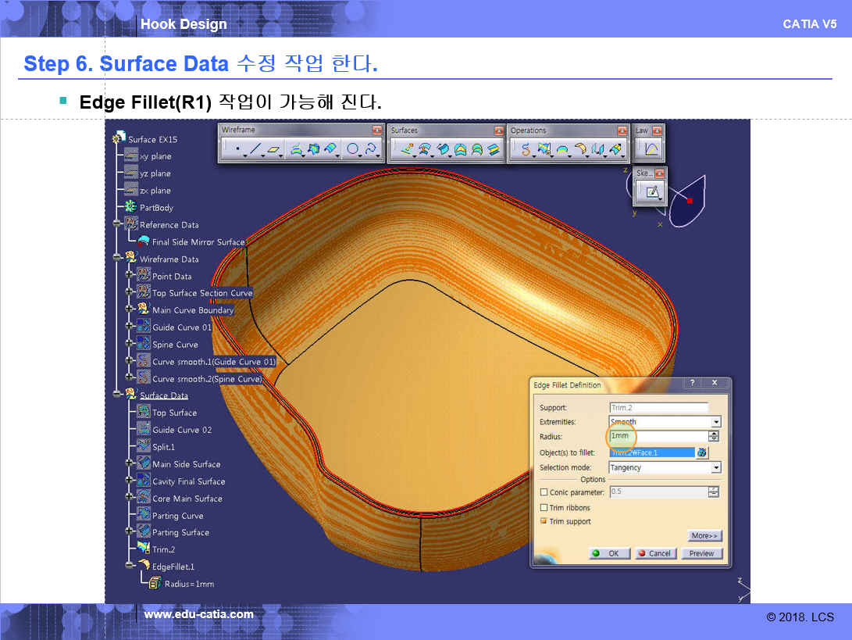The height and width of the screenshot is (640, 852).
Task: Open the Law tool icon
Action: (x=651, y=148)
